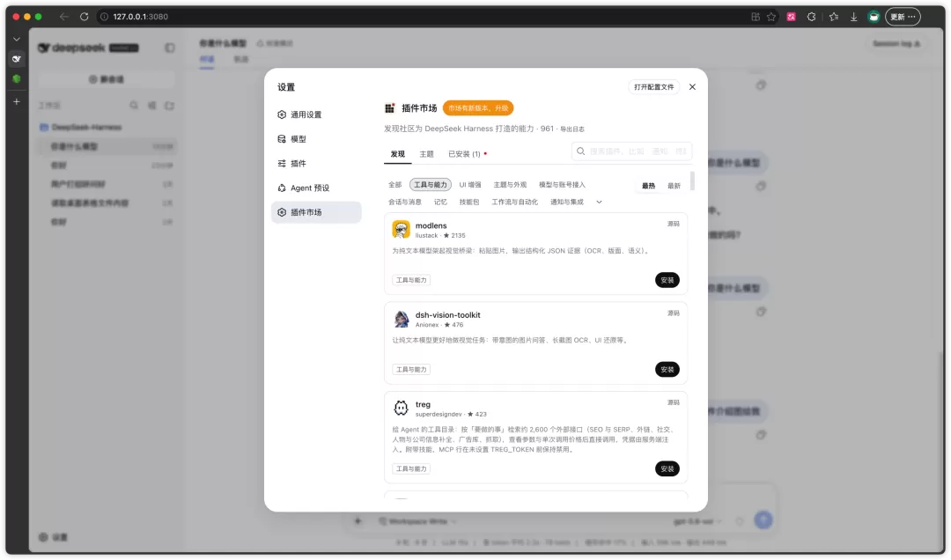Click the sliders icon beside 插件
The image size is (951, 560).
point(282,163)
